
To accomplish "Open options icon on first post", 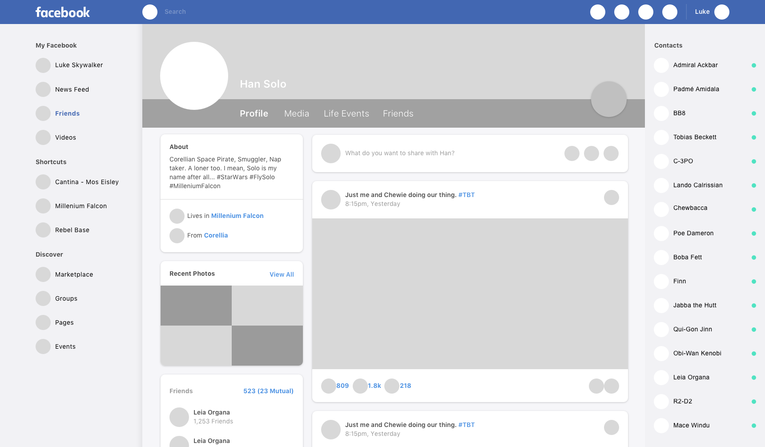I will point(612,197).
